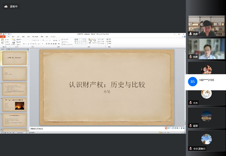Click the PowerPoint Help question mark icon
This screenshot has width=226, height=156.
point(185,37)
